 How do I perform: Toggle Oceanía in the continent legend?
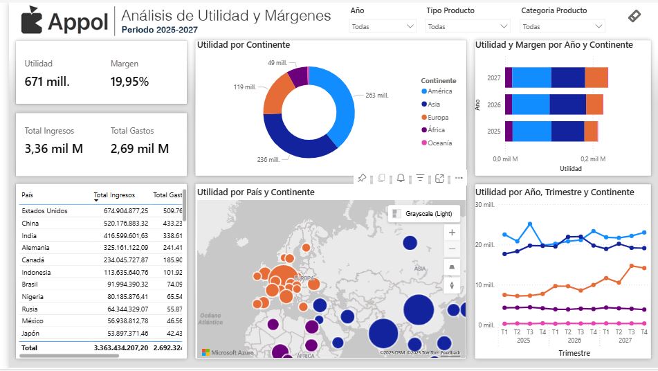[439, 143]
